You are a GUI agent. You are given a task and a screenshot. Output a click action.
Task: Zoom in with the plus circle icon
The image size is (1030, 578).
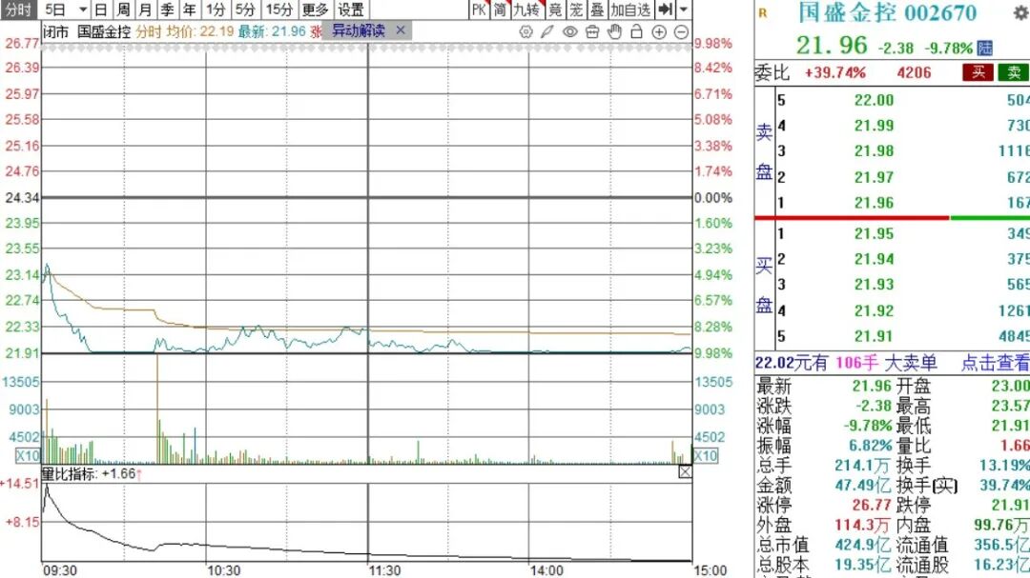coord(659,31)
